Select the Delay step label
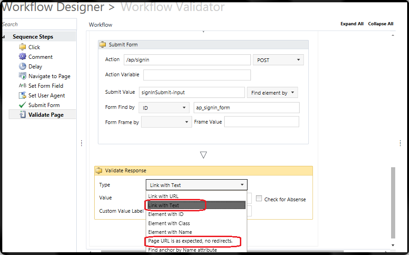The image size is (409, 255). pyautogui.click(x=35, y=67)
